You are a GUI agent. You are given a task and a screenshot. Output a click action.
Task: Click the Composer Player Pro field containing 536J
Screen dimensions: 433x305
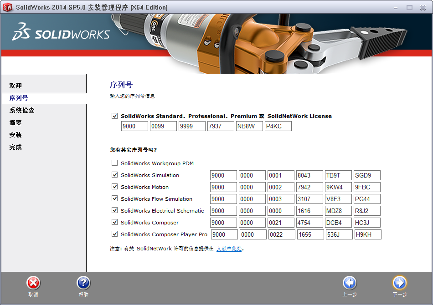(339, 235)
